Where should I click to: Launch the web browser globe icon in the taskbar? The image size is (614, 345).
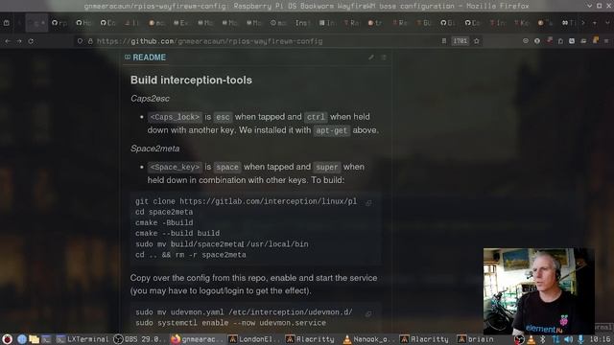[22, 339]
